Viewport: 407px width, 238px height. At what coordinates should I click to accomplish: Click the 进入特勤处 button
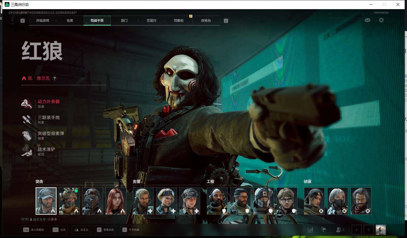pos(34,230)
